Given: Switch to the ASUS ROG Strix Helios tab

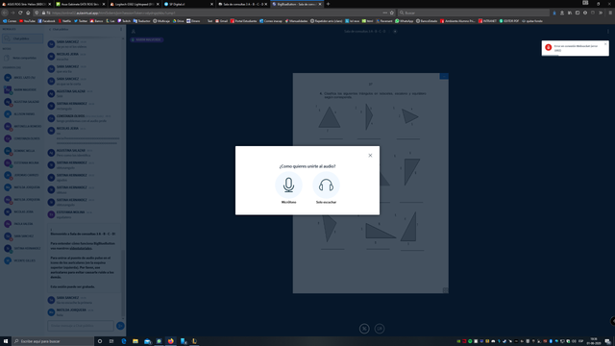Looking at the screenshot, I should pos(26,4).
